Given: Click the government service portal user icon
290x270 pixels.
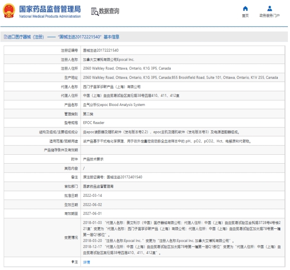Looking at the screenshot, I should coord(269,8).
